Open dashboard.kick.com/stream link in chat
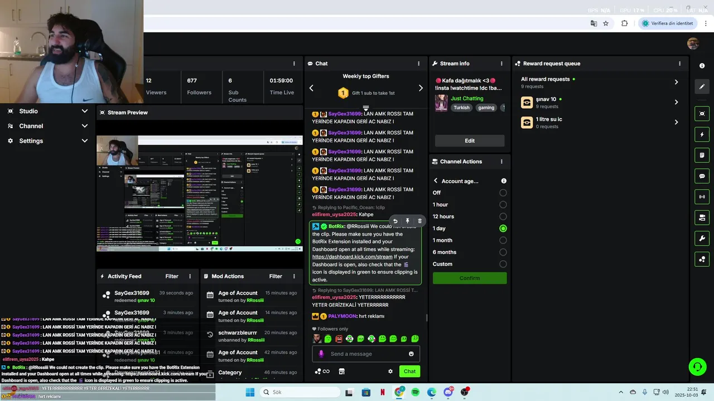Viewport: 714px width, 401px height. (352, 257)
